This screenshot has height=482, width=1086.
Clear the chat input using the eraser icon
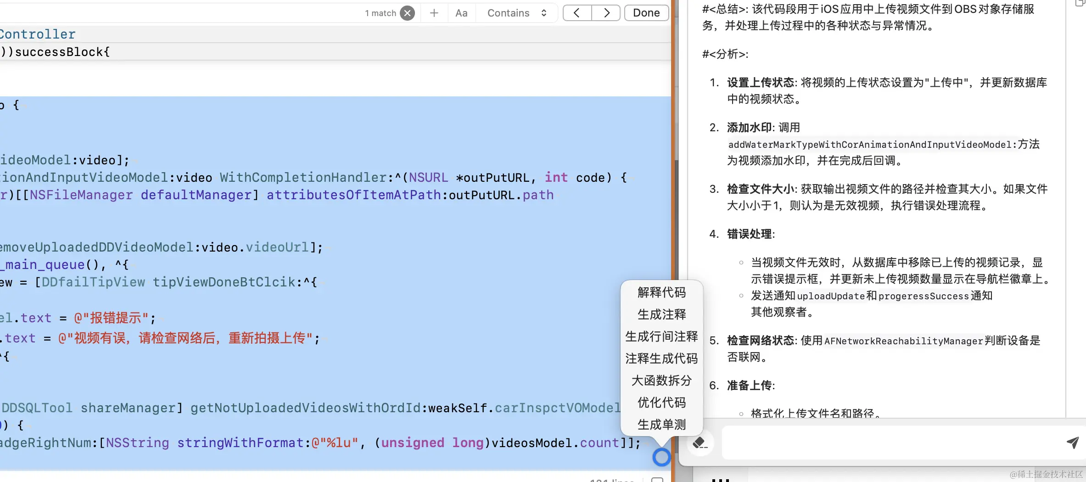[700, 443]
